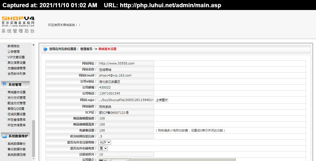Click the 上传图片 upload button
The height and width of the screenshot is (161, 316).
(x=162, y=100)
